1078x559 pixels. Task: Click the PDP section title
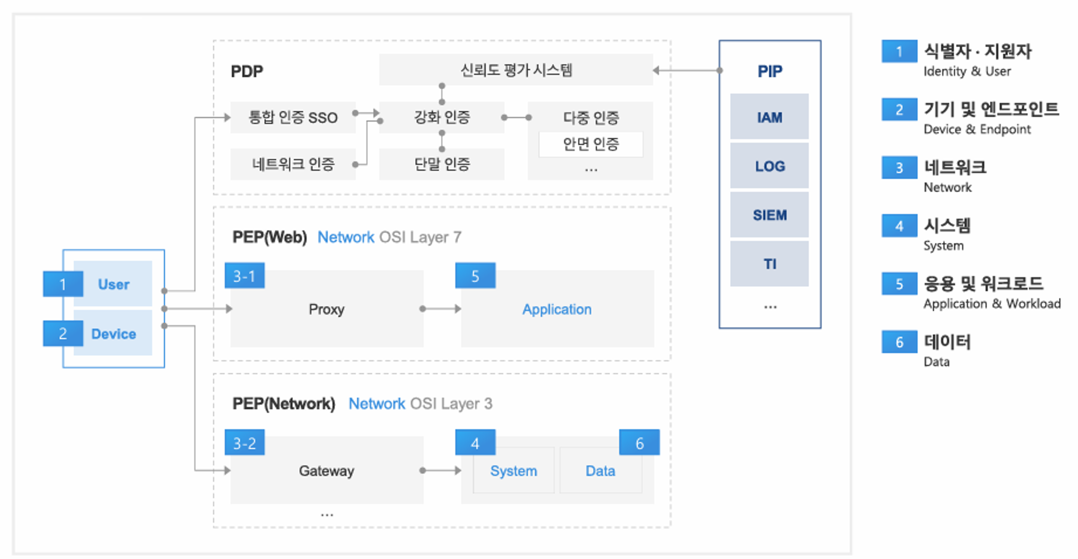247,71
